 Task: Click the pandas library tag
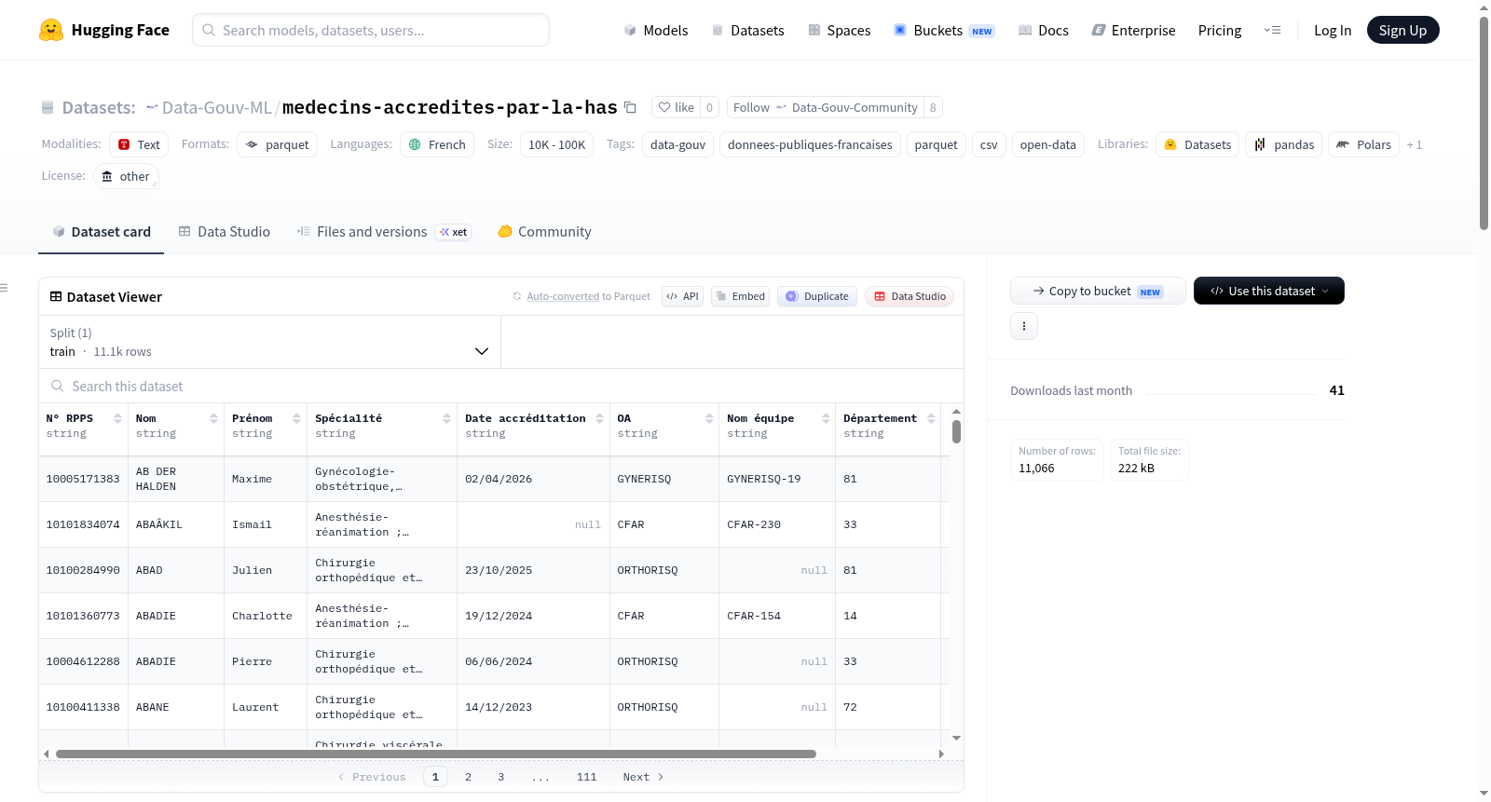pos(1283,144)
